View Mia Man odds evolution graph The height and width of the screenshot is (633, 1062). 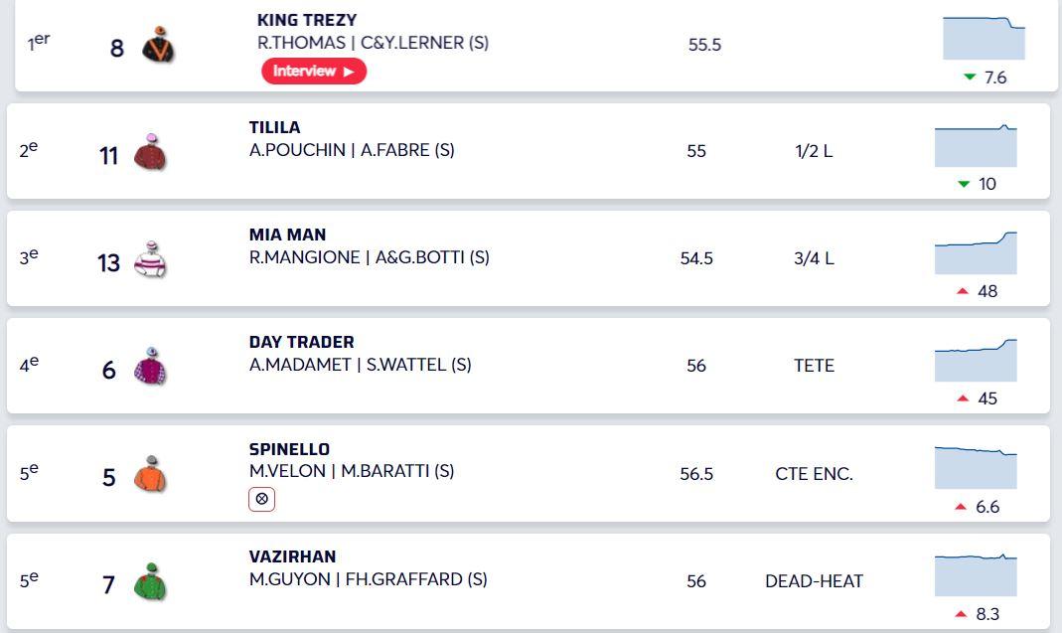976,252
